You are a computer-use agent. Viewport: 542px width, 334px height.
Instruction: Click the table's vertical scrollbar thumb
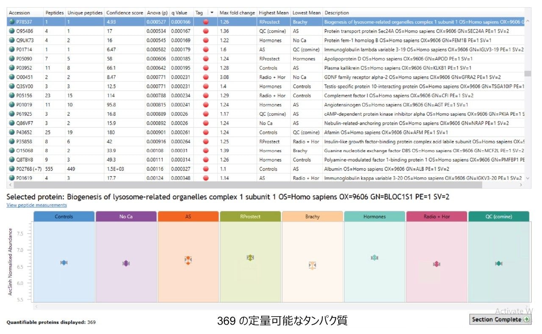[x=528, y=74]
